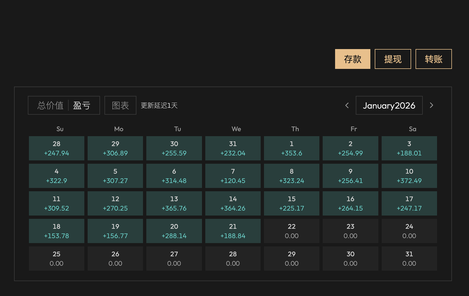Screen dimensions: 469x296
Task: Select the 转账 transfer button
Action: [433, 59]
